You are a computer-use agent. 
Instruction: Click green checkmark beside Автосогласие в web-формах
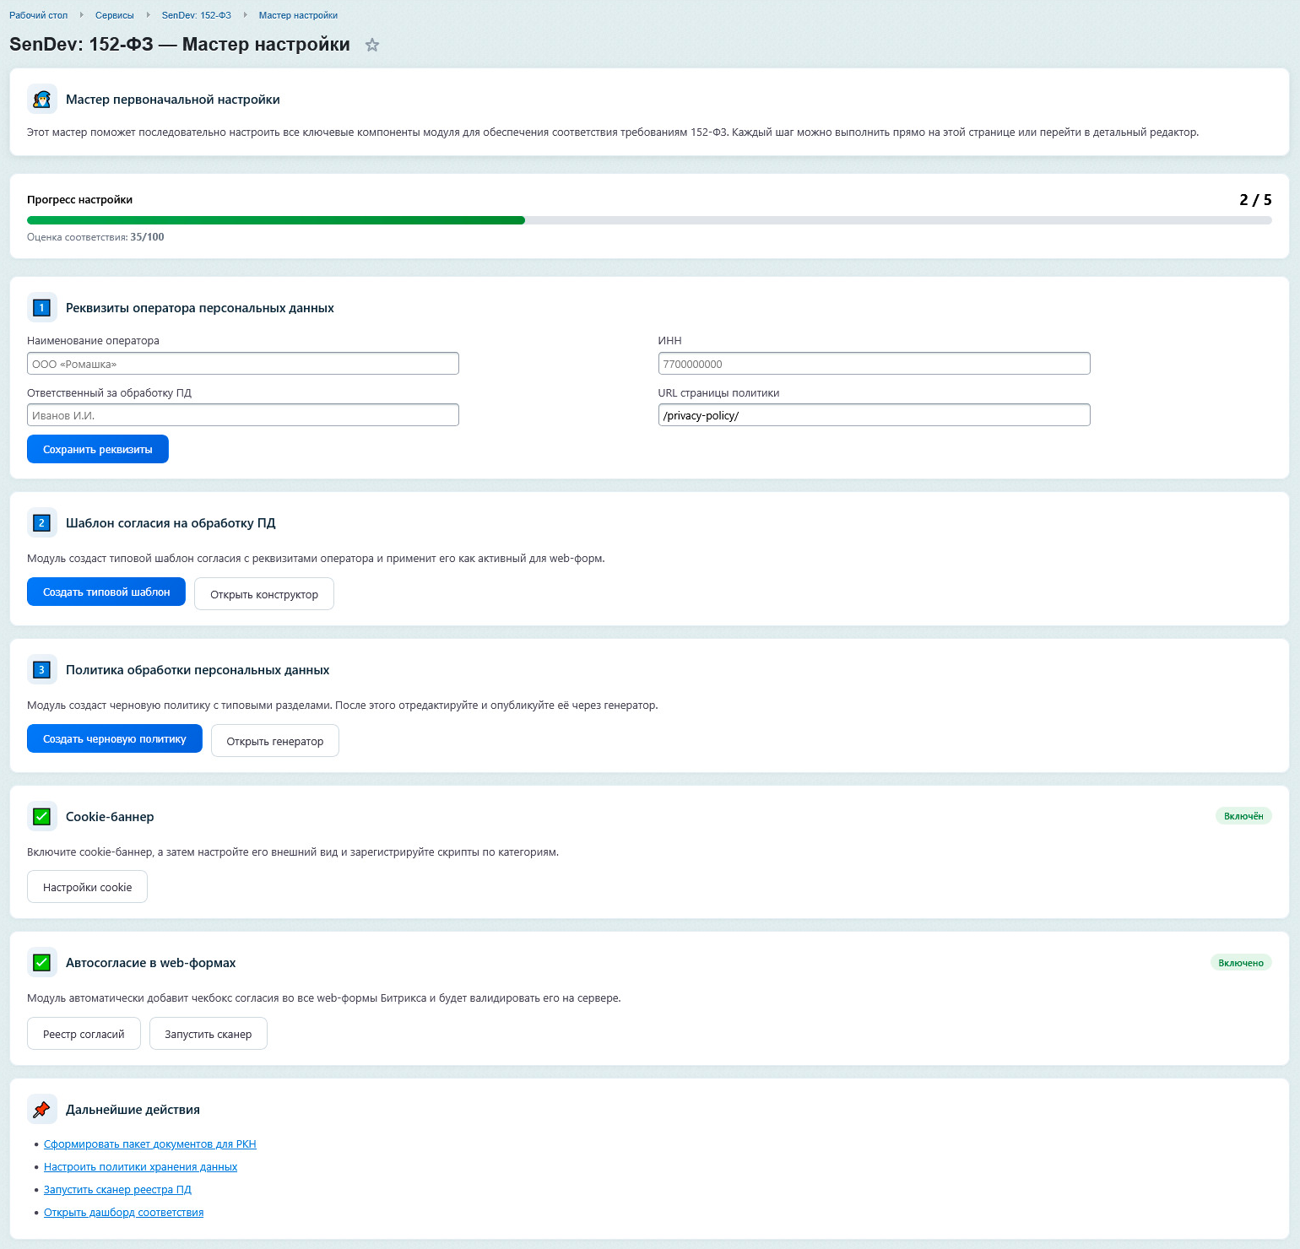(42, 963)
